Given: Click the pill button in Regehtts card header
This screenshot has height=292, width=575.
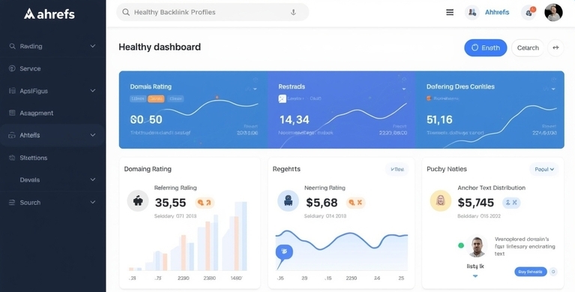Looking at the screenshot, I should [x=397, y=170].
